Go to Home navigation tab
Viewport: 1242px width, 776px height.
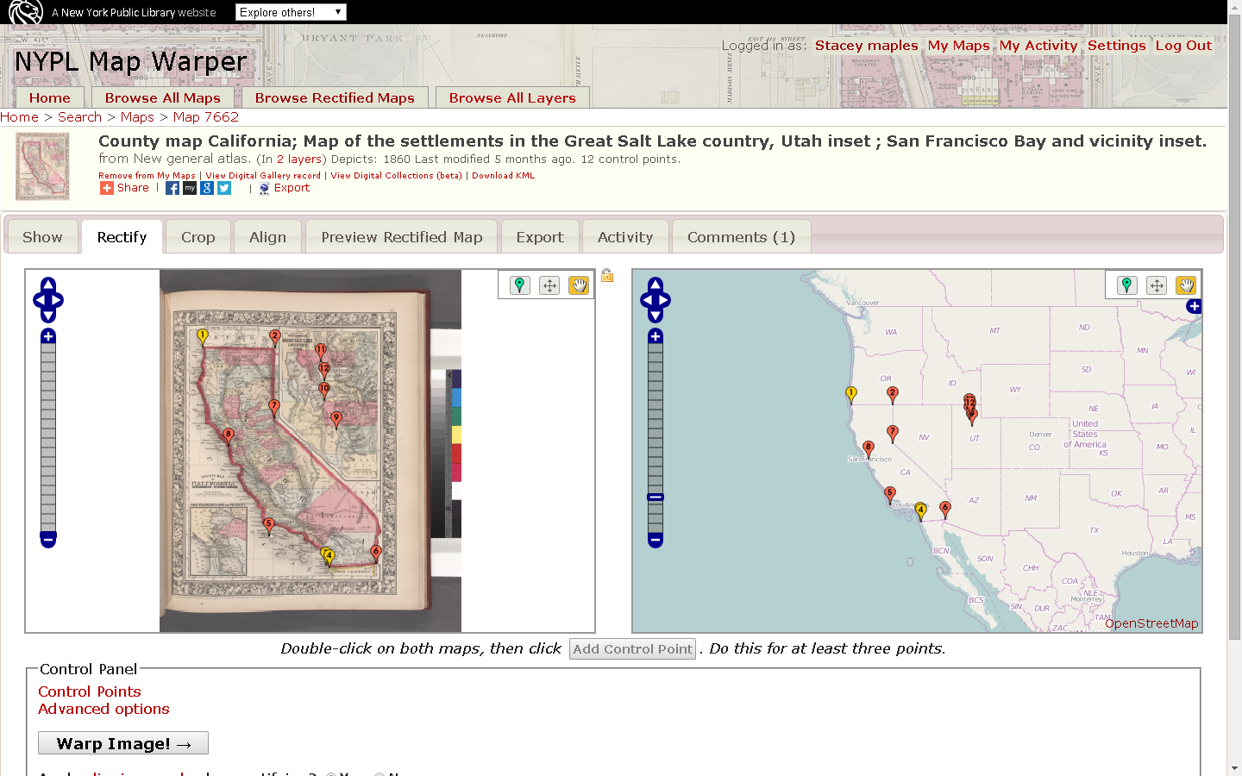click(x=50, y=97)
